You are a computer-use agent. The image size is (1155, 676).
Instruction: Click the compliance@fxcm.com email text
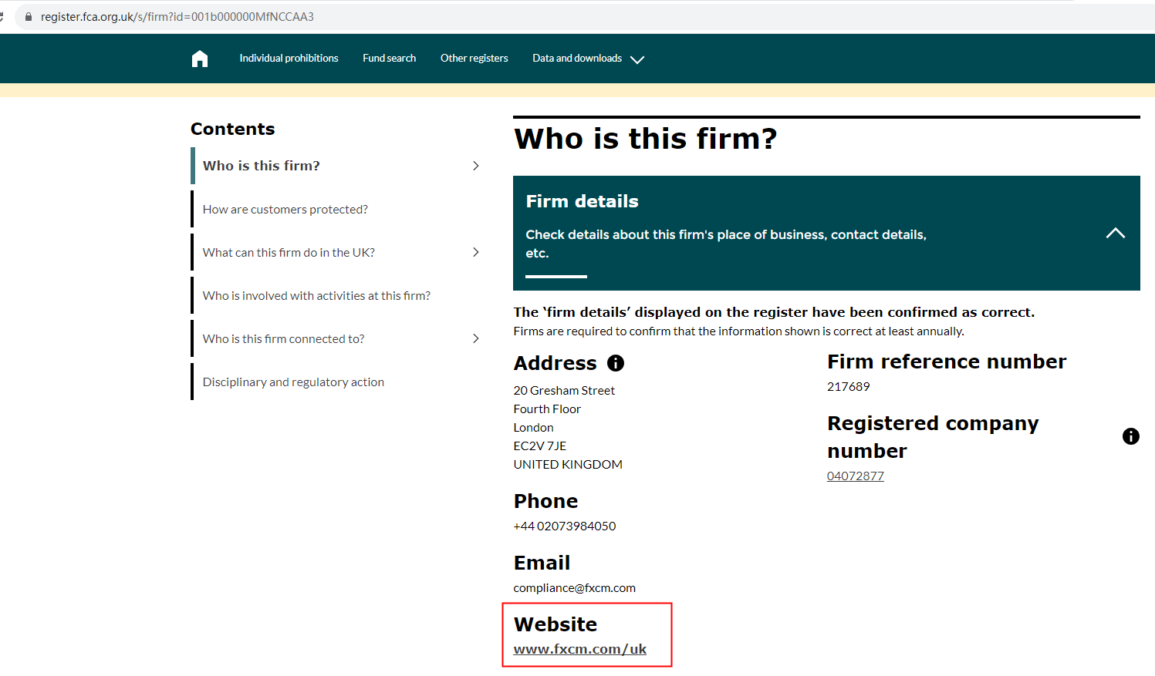(x=575, y=588)
